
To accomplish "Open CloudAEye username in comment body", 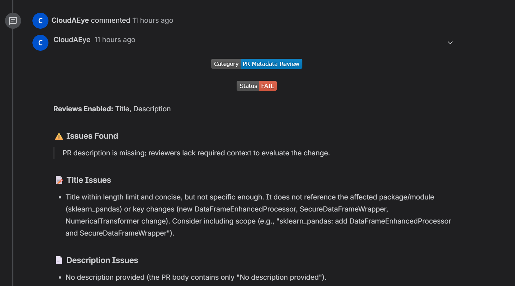I will [x=72, y=40].
